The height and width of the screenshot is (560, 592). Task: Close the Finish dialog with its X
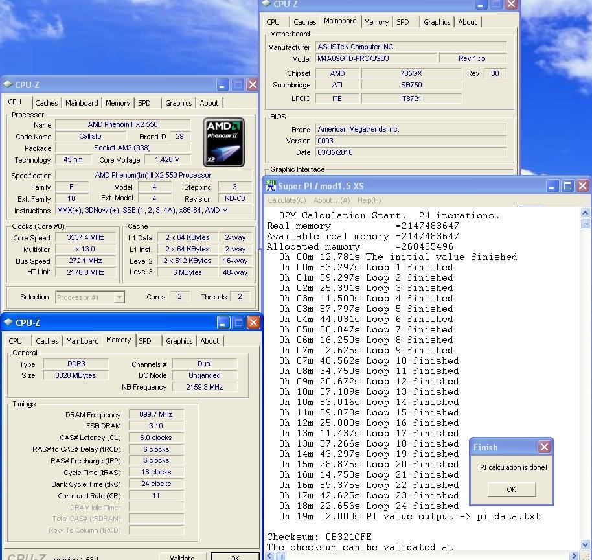(x=544, y=447)
